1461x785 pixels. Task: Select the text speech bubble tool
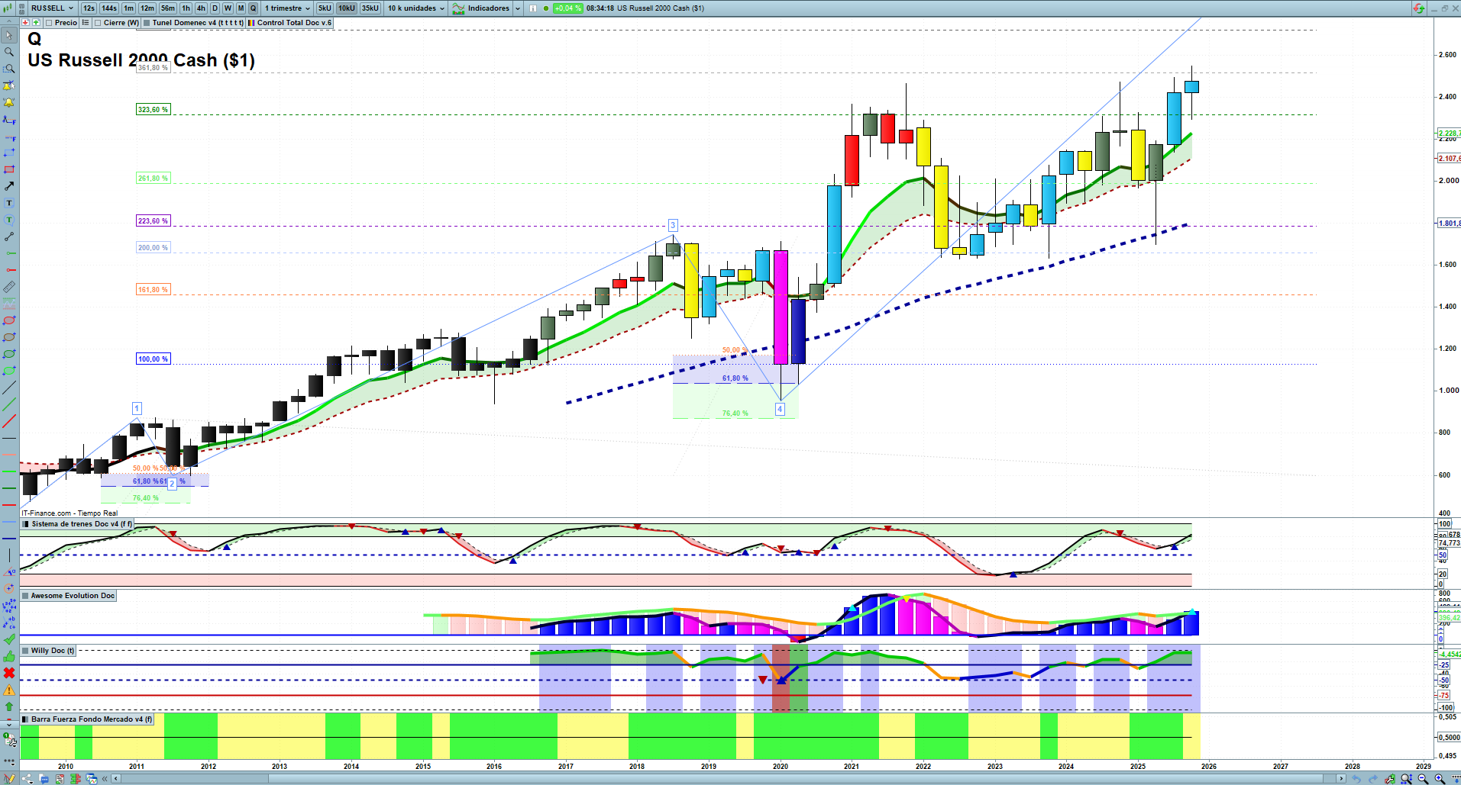[x=9, y=220]
